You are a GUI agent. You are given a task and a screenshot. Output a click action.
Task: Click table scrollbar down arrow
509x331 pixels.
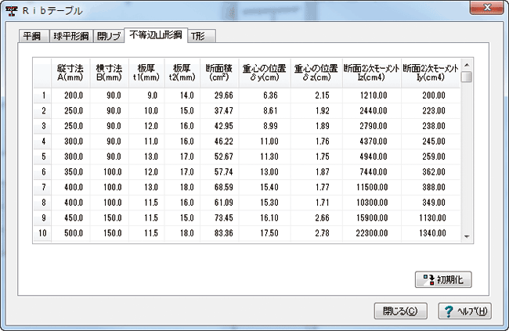tap(467, 236)
